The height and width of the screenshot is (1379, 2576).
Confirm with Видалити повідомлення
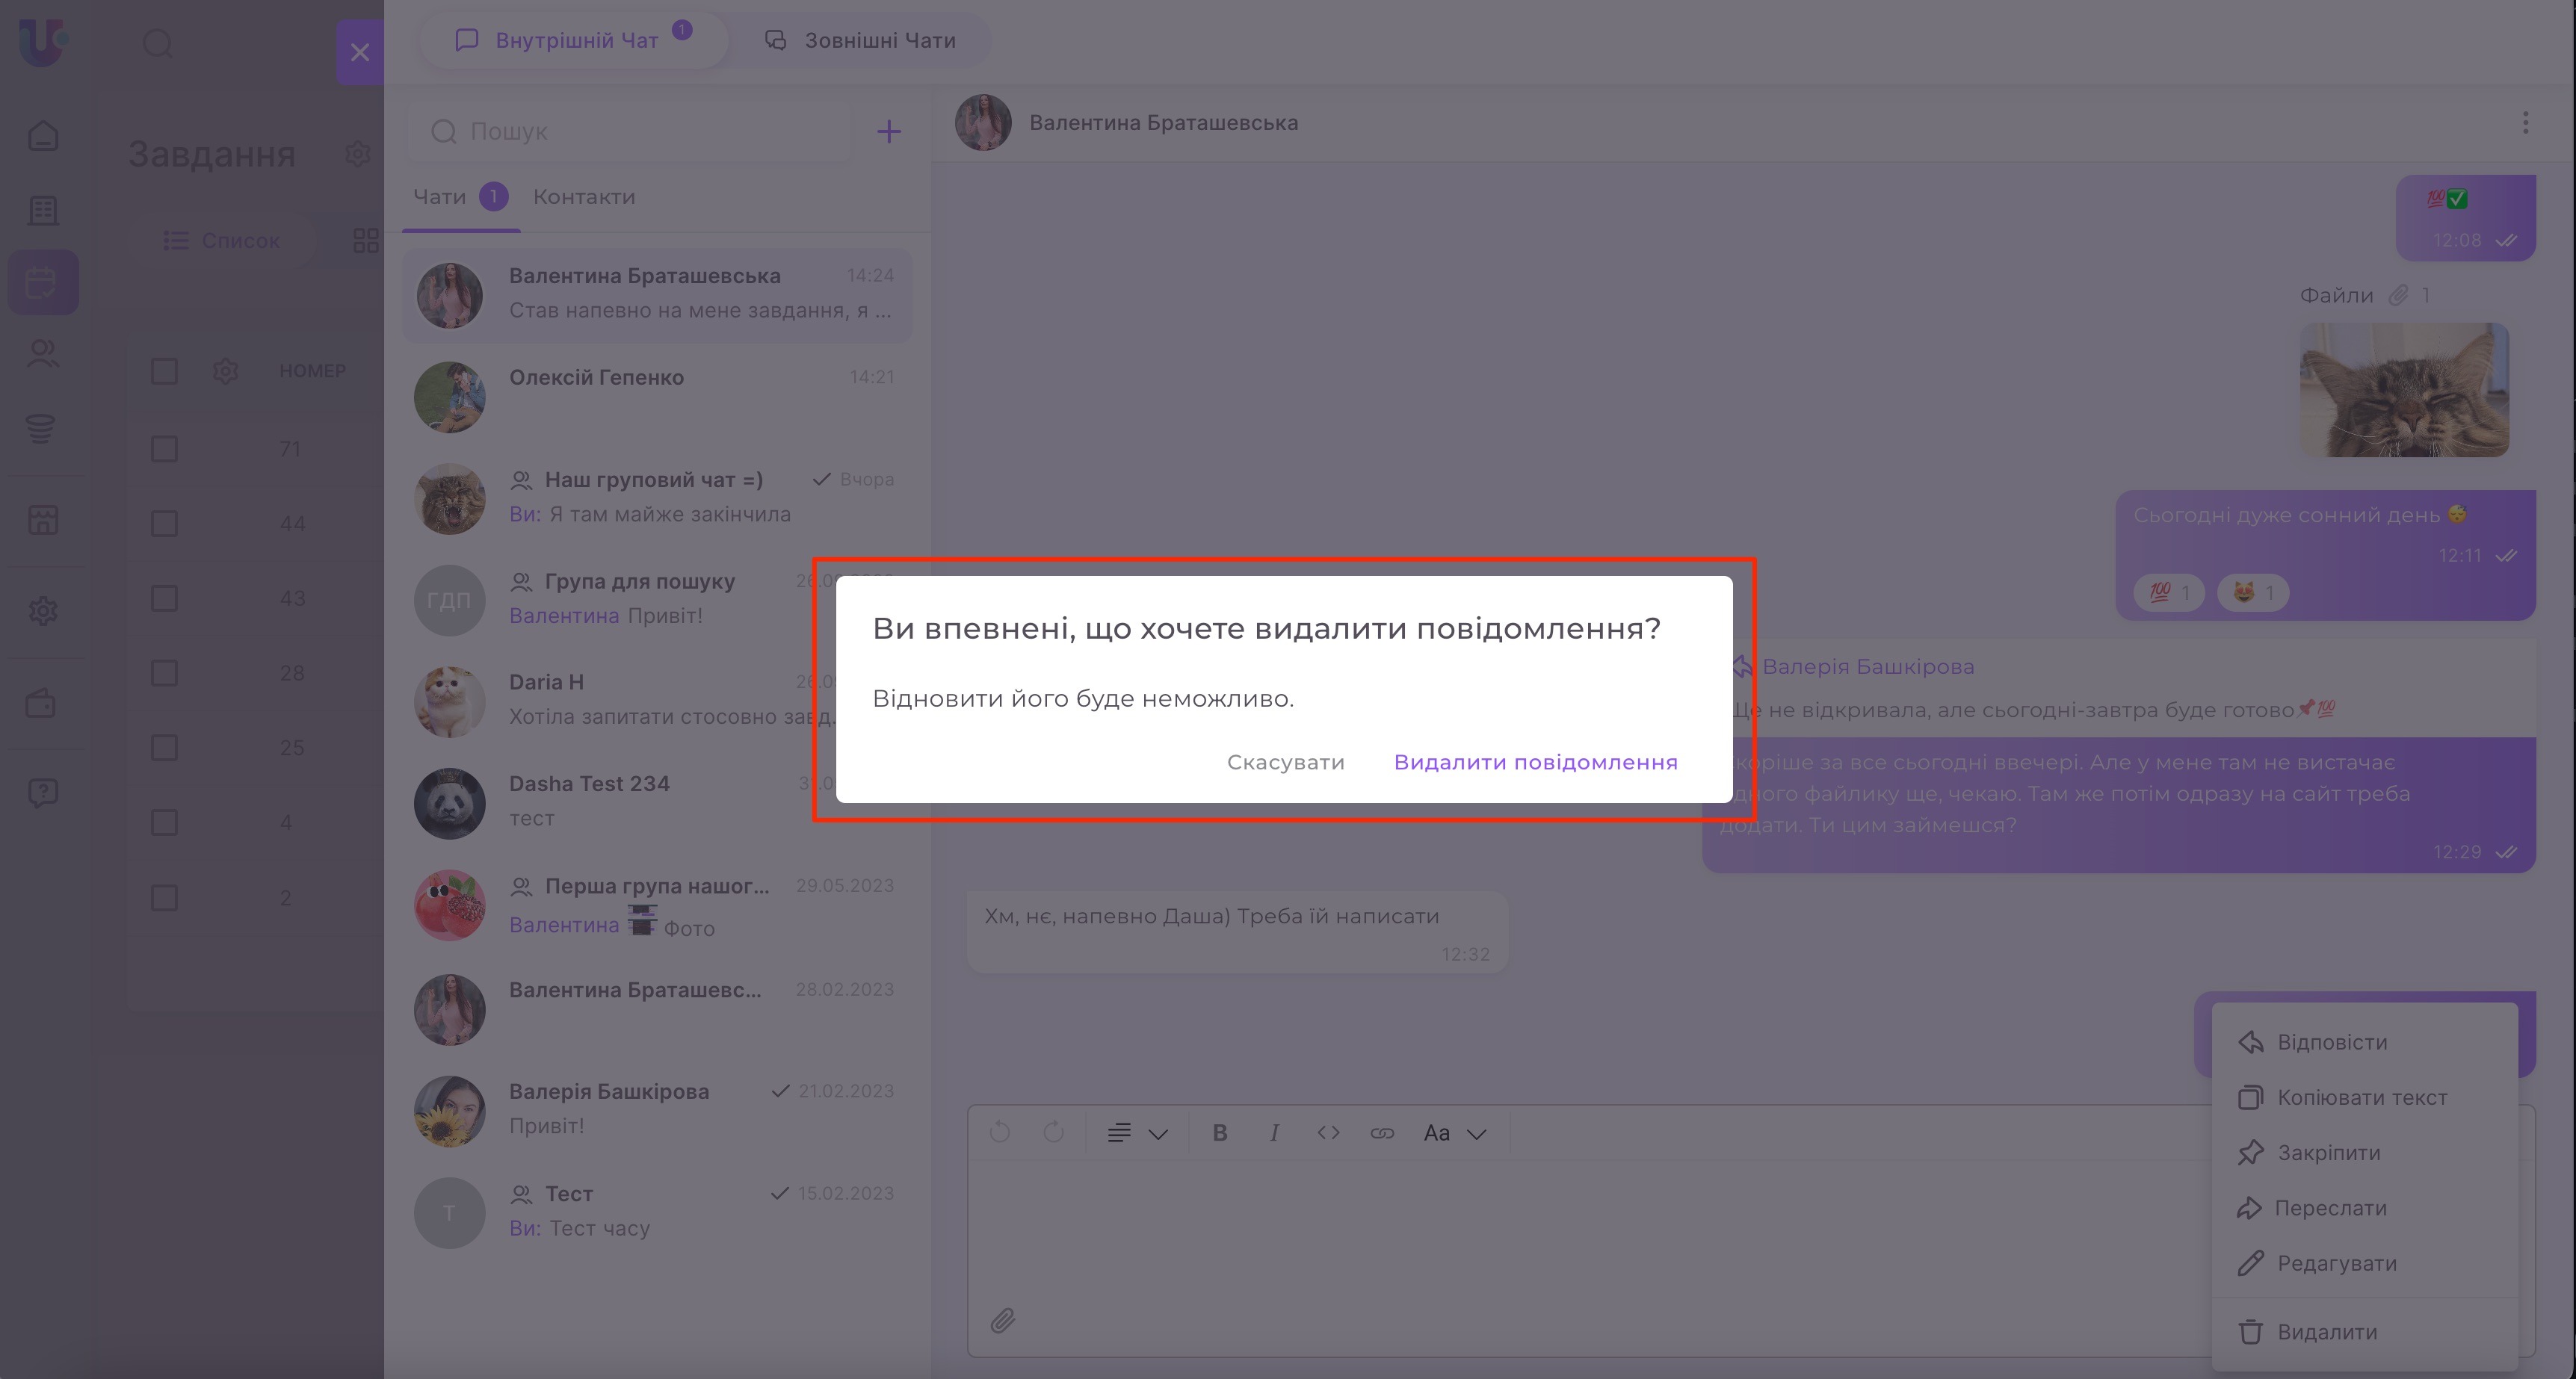coord(1535,761)
